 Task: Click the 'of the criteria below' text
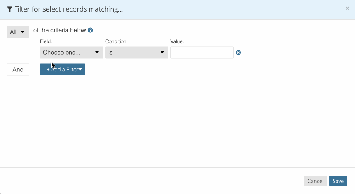pyautogui.click(x=60, y=31)
